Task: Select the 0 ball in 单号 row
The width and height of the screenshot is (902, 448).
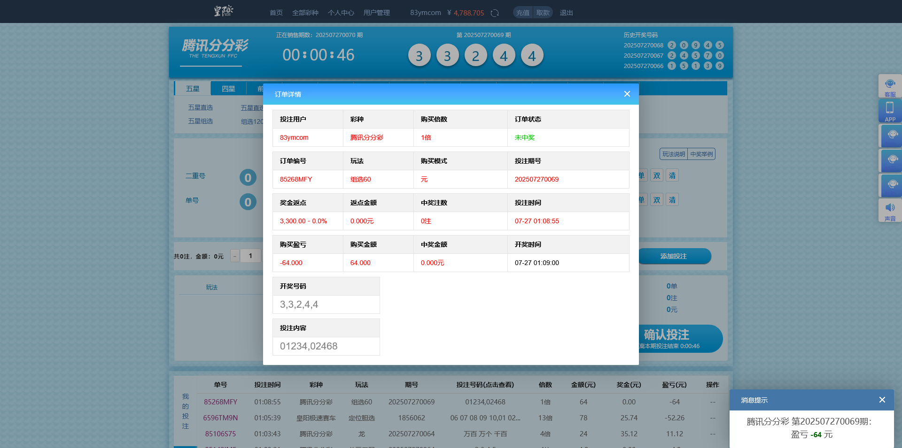Action: pos(248,202)
